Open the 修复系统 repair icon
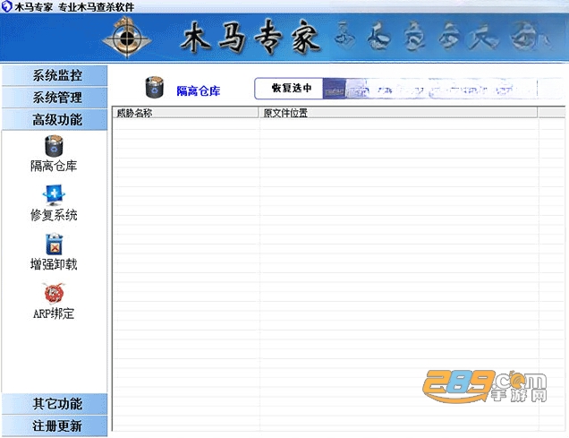 54,195
